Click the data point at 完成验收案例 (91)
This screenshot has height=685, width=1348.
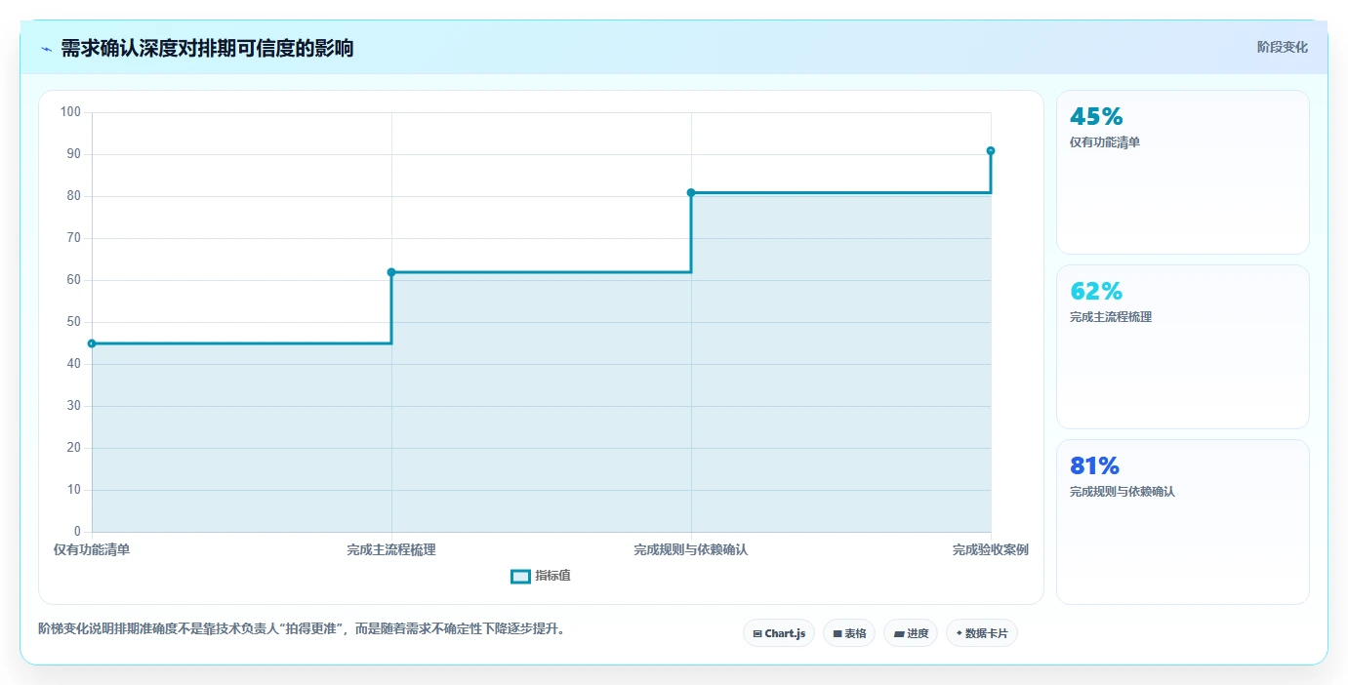(991, 150)
